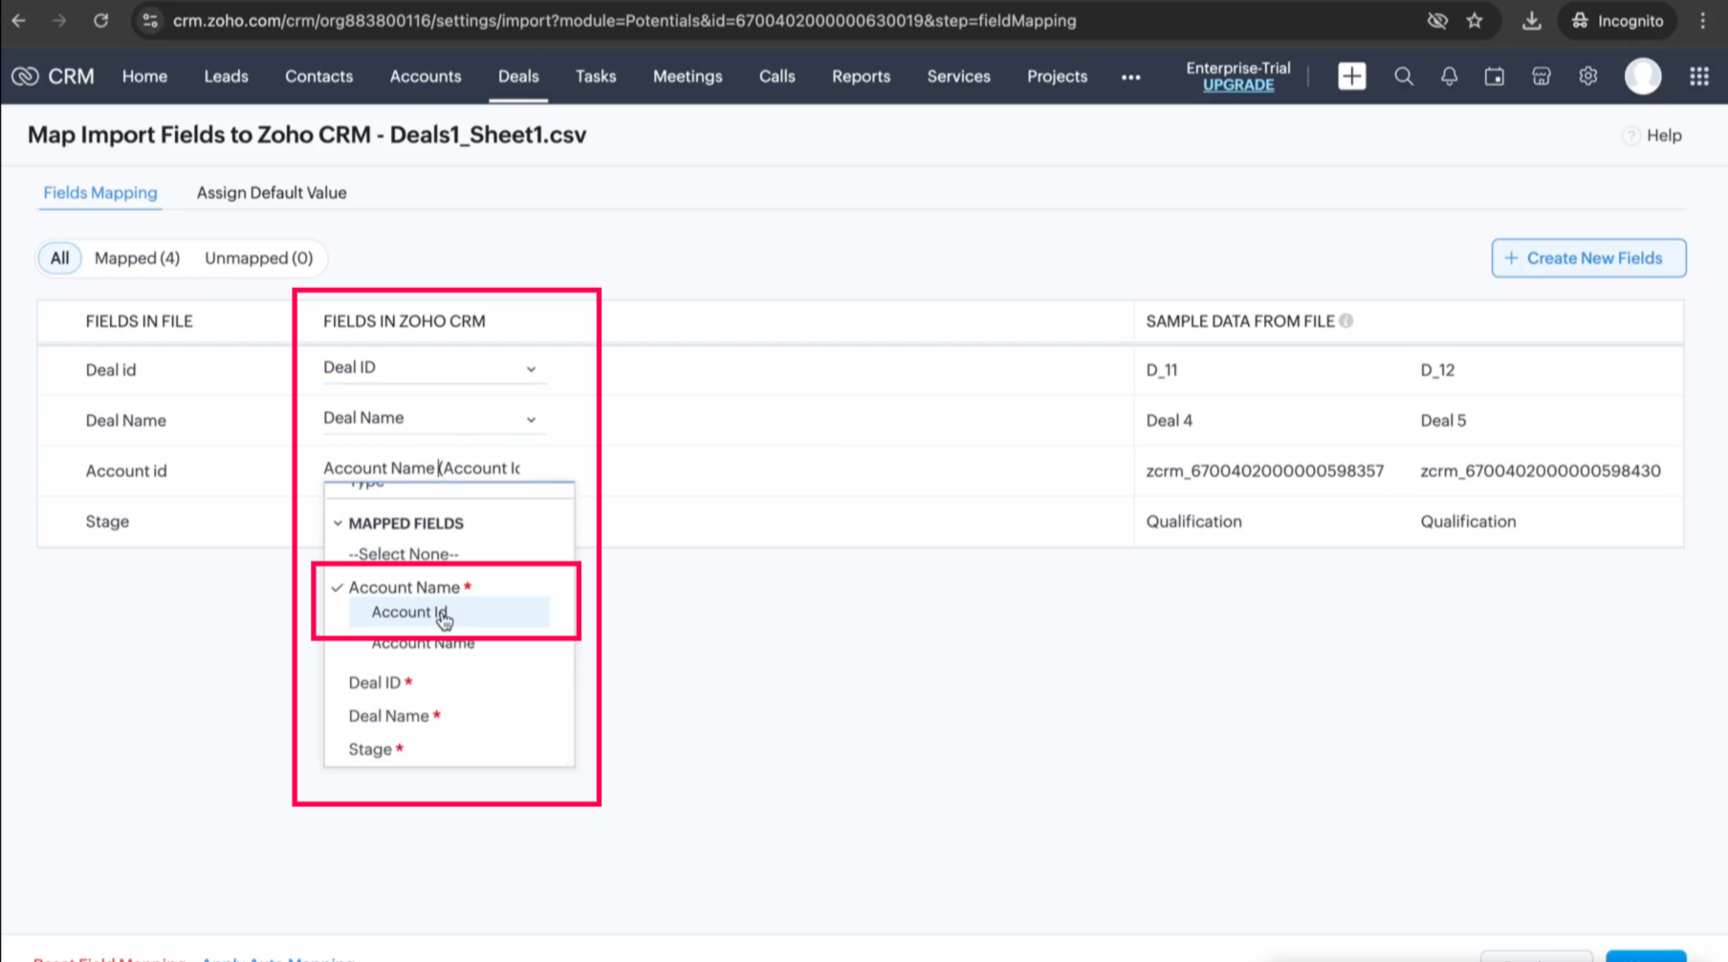Select Stage option in dropdown list
This screenshot has height=962, width=1728.
point(376,750)
